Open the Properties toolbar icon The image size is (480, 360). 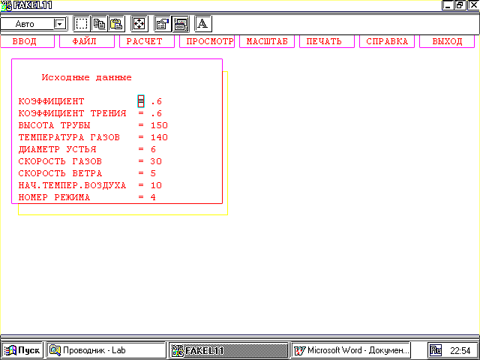tap(163, 24)
